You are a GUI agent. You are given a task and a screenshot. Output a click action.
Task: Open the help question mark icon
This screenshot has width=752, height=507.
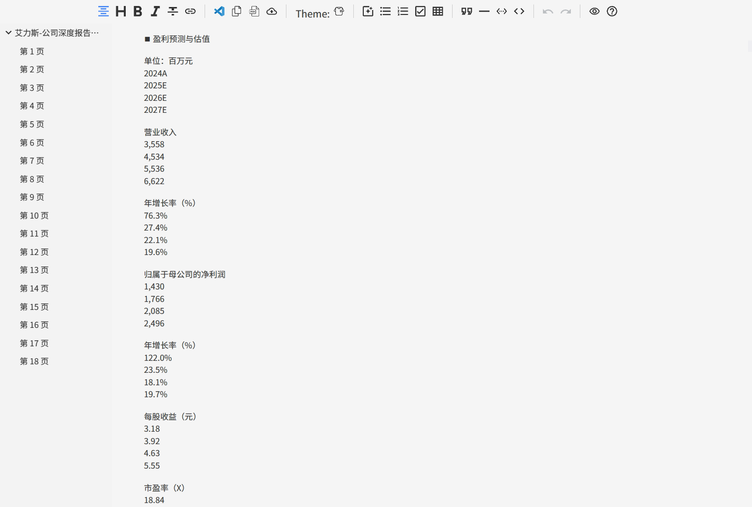612,11
